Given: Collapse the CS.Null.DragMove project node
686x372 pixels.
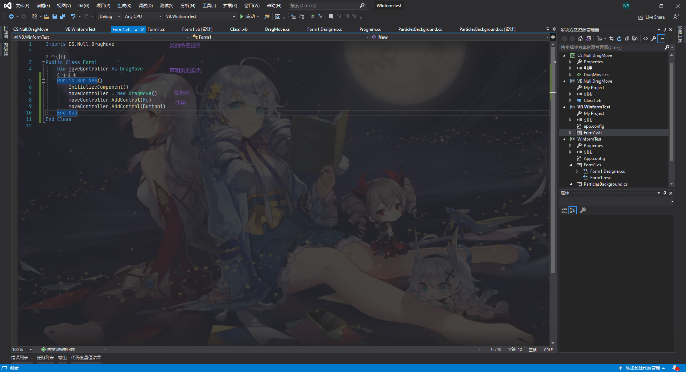Looking at the screenshot, I should click(564, 55).
